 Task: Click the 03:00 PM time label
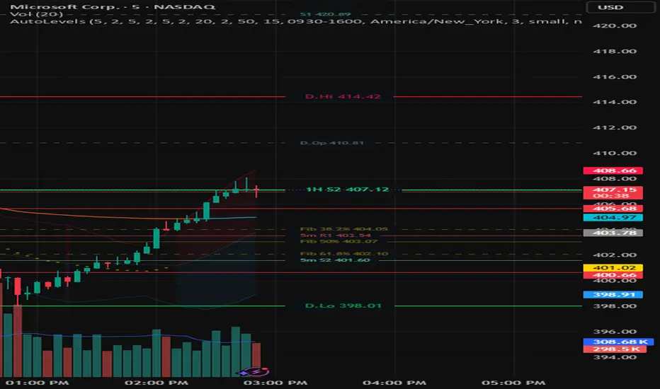coord(275,383)
